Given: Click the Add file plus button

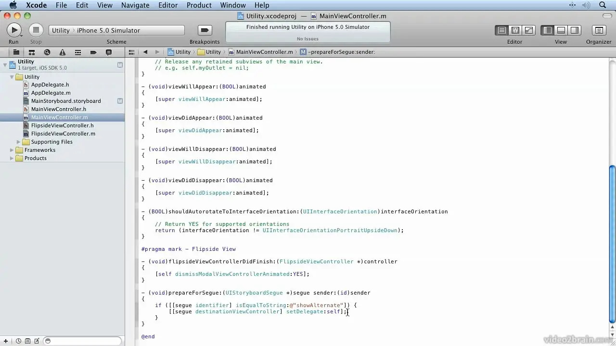Looking at the screenshot, I should click(x=6, y=341).
